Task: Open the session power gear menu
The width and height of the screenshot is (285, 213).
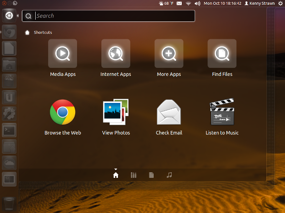Action: click(x=280, y=3)
